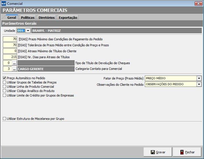Switch to the Políticas tab
This screenshot has width=204, height=159.
[x=28, y=18]
